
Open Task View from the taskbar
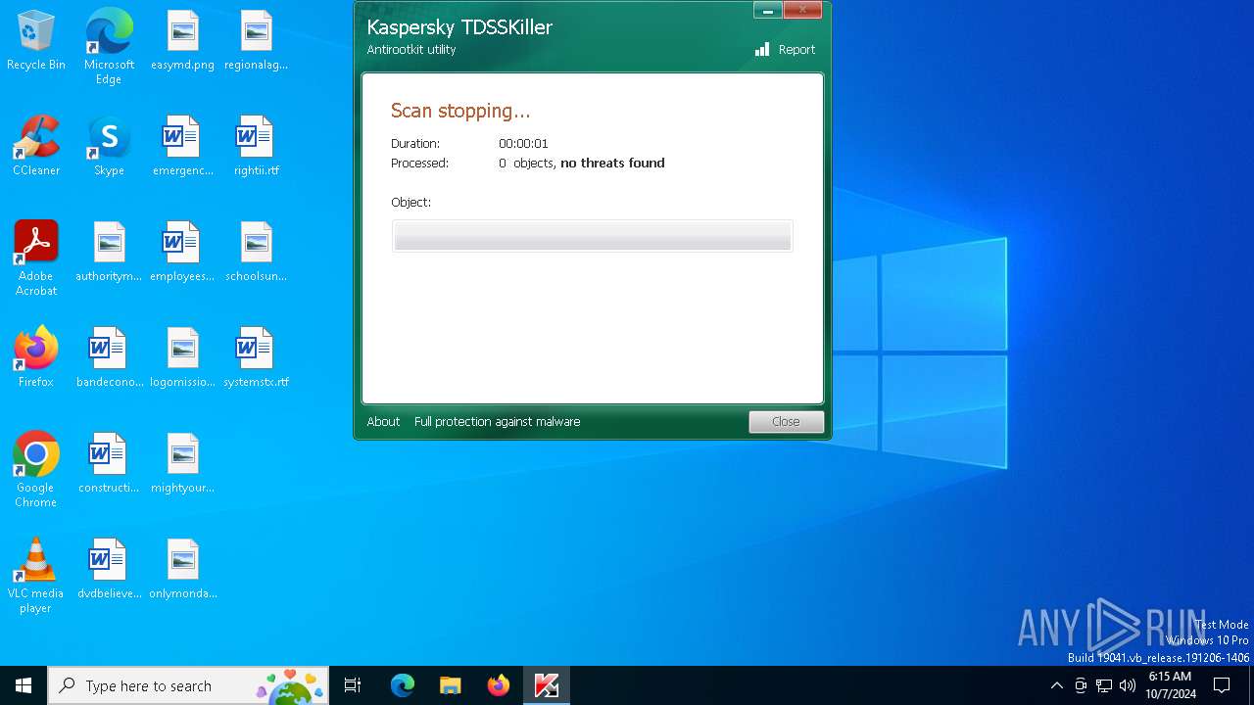tap(353, 685)
